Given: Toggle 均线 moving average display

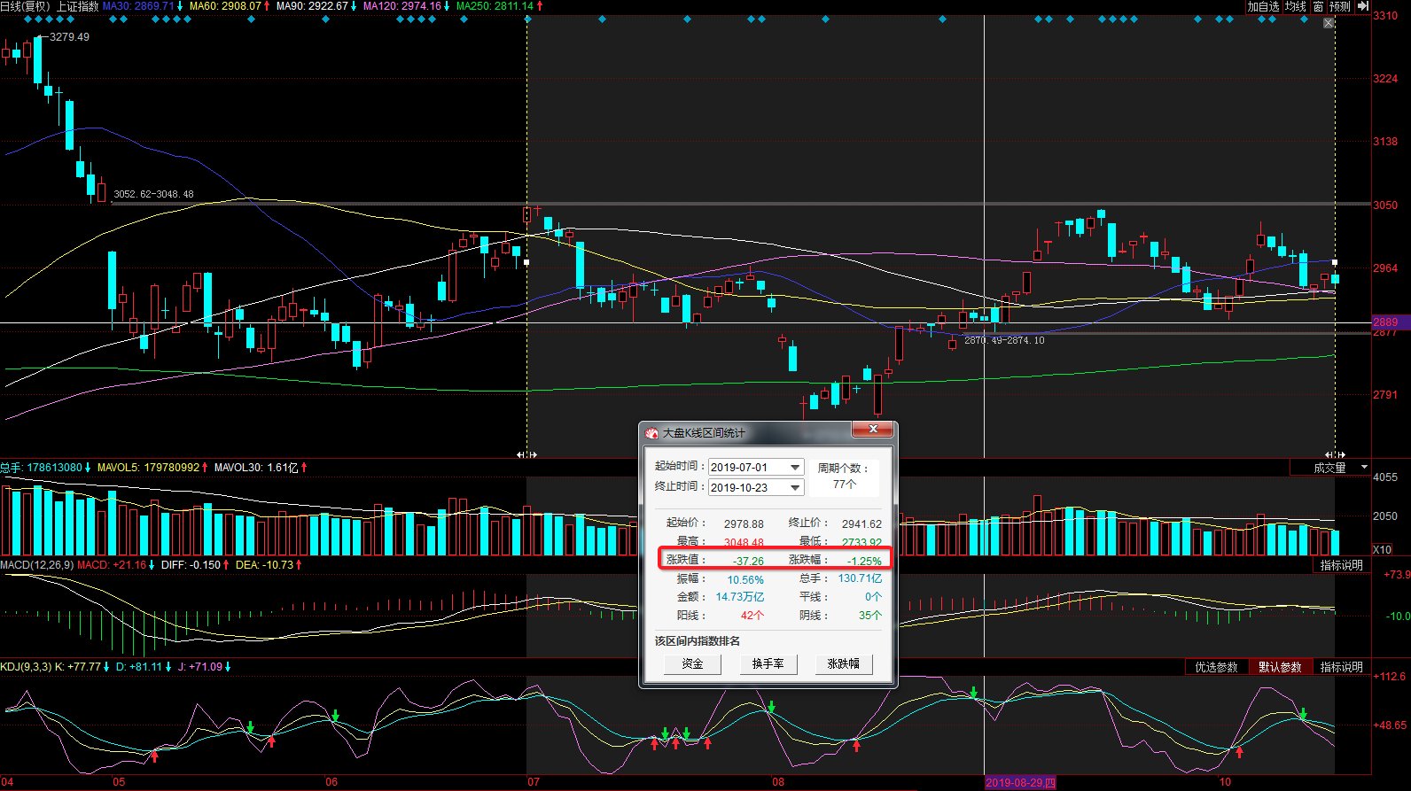Looking at the screenshot, I should coord(1296,6).
